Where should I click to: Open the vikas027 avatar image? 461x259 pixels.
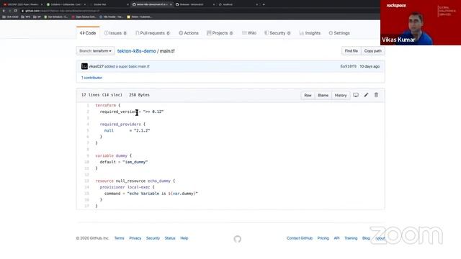[84, 66]
